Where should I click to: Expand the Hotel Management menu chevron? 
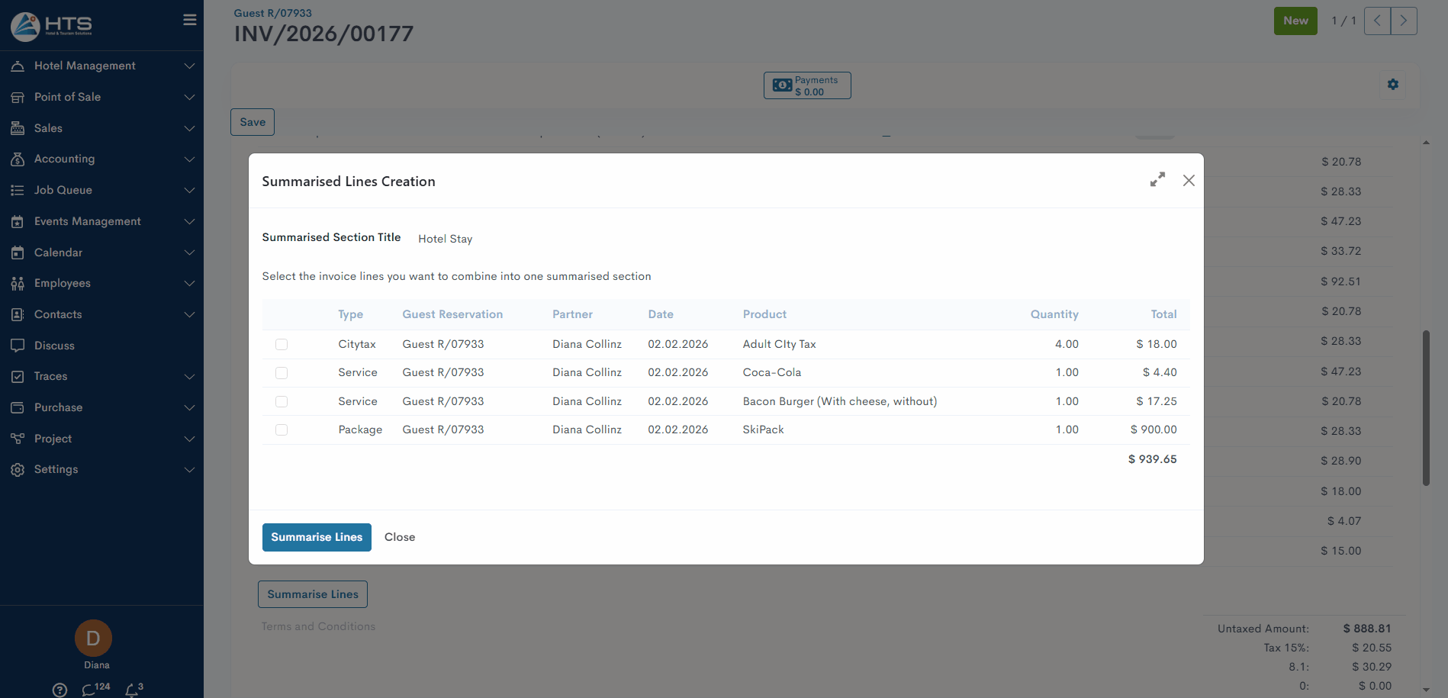coord(189,66)
